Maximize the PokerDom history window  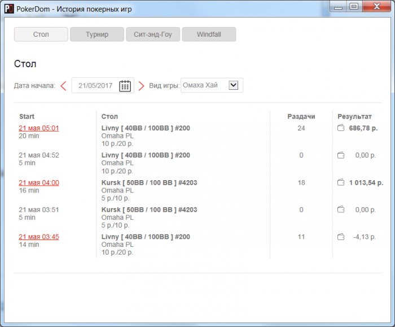tap(354, 7)
